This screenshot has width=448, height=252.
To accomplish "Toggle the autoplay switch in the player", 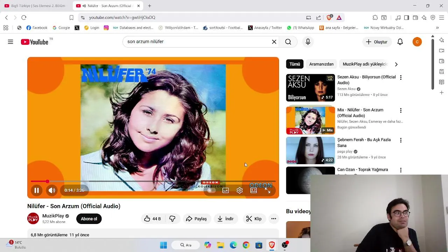I will point(210,190).
